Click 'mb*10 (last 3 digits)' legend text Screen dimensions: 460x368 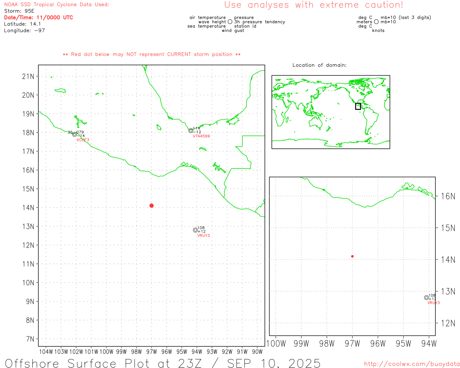tap(406, 18)
